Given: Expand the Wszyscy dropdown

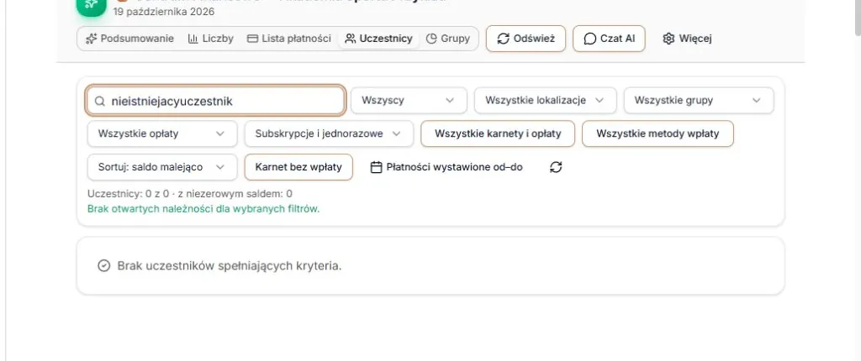Looking at the screenshot, I should pos(409,101).
